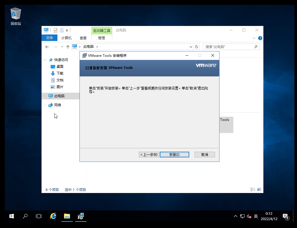The height and width of the screenshot is (228, 297).
Task: Expand the 此电脑 tree node
Action: coord(45,96)
